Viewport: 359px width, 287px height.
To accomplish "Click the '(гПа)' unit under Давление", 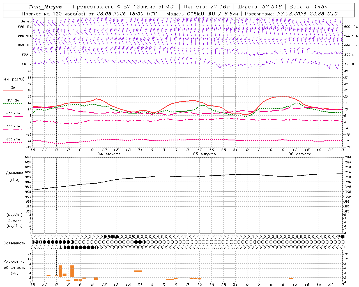I will 15,180.
